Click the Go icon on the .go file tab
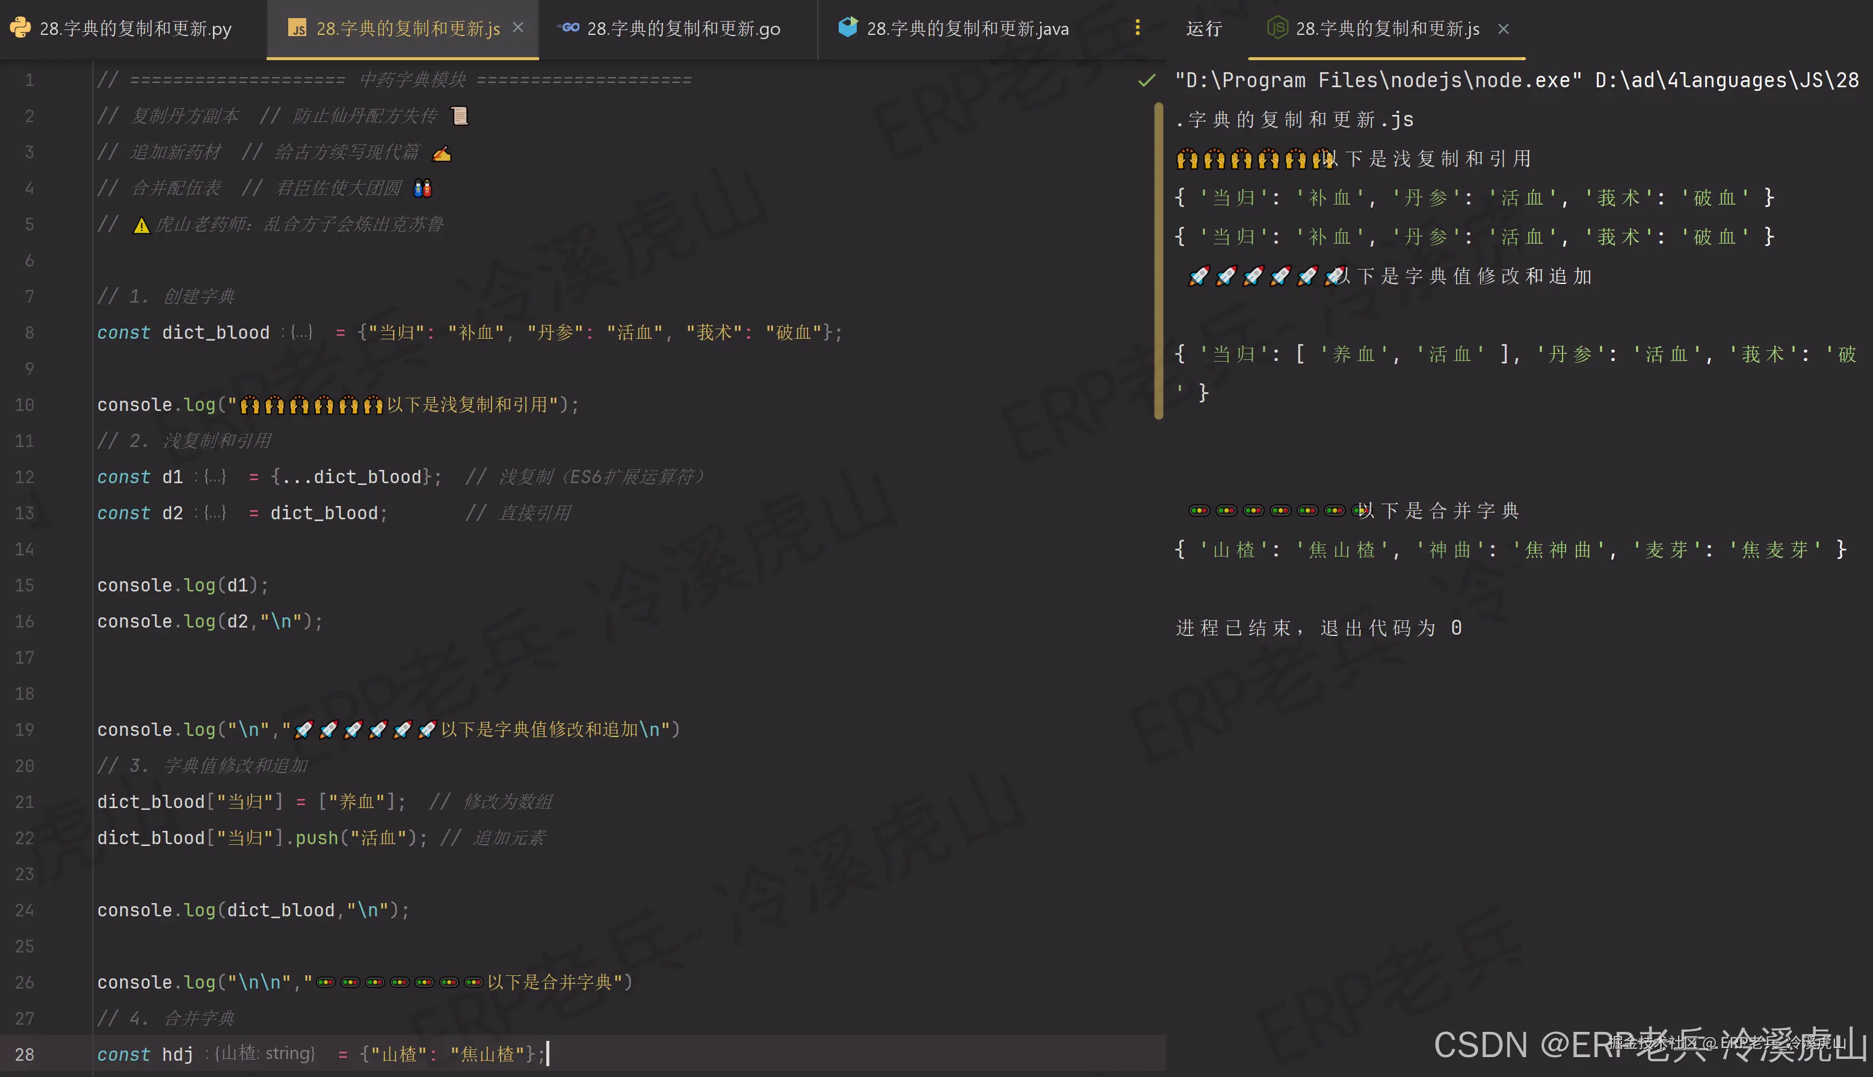The width and height of the screenshot is (1873, 1077). click(x=567, y=27)
